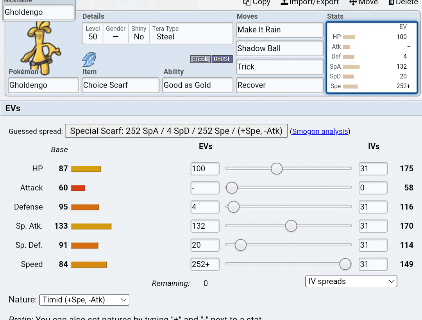This screenshot has width=422, height=320.
Task: Click the Sp. Atk. base stat 133
Action: (x=61, y=226)
